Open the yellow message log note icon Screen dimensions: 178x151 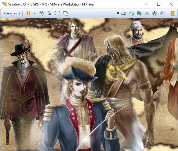(x=173, y=13)
